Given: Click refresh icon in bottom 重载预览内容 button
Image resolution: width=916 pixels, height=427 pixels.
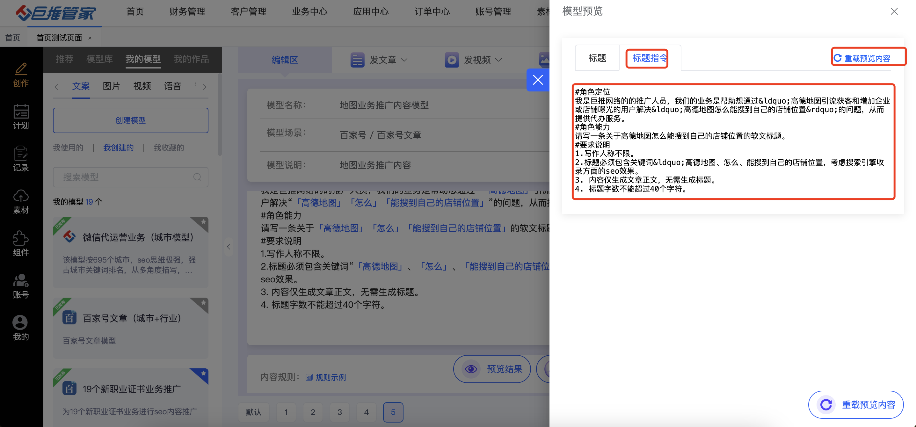Looking at the screenshot, I should [x=826, y=404].
